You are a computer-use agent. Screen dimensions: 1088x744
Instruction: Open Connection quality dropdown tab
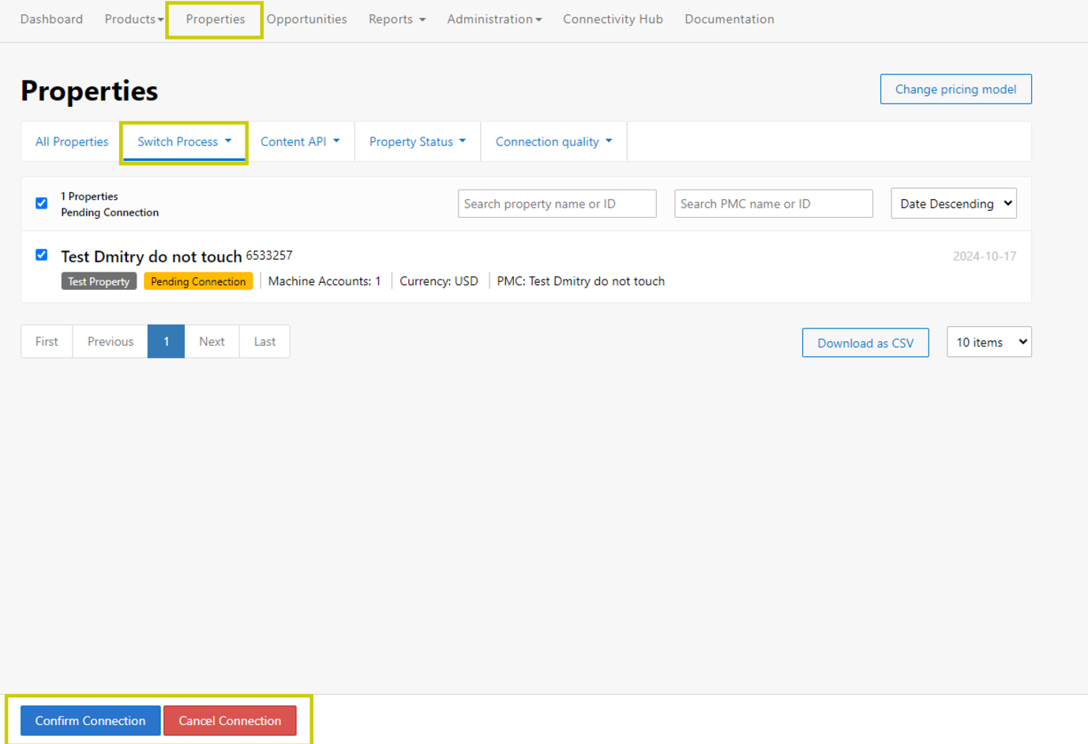(x=553, y=141)
